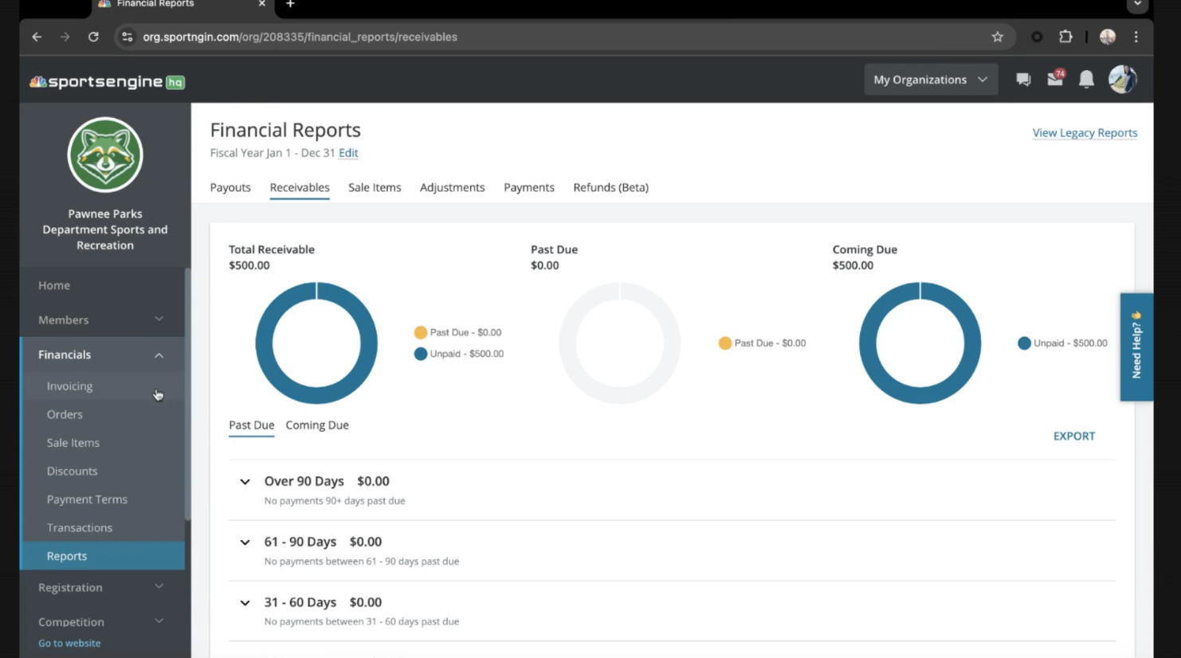Collapse the Financials sidebar section
This screenshot has height=658, width=1181.
point(159,355)
